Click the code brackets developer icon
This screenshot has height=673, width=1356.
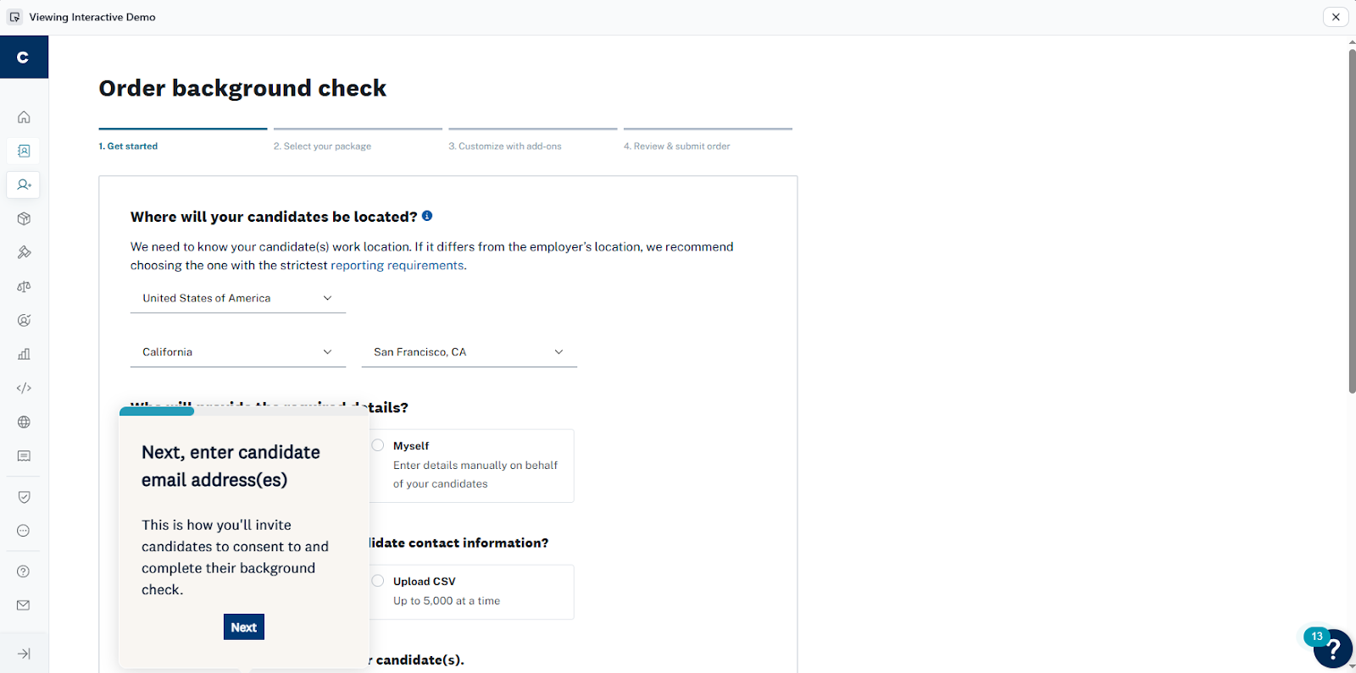coord(24,388)
